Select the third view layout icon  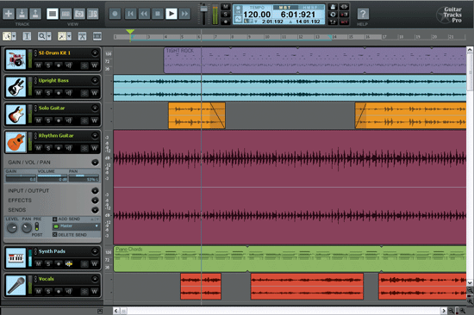(x=79, y=14)
